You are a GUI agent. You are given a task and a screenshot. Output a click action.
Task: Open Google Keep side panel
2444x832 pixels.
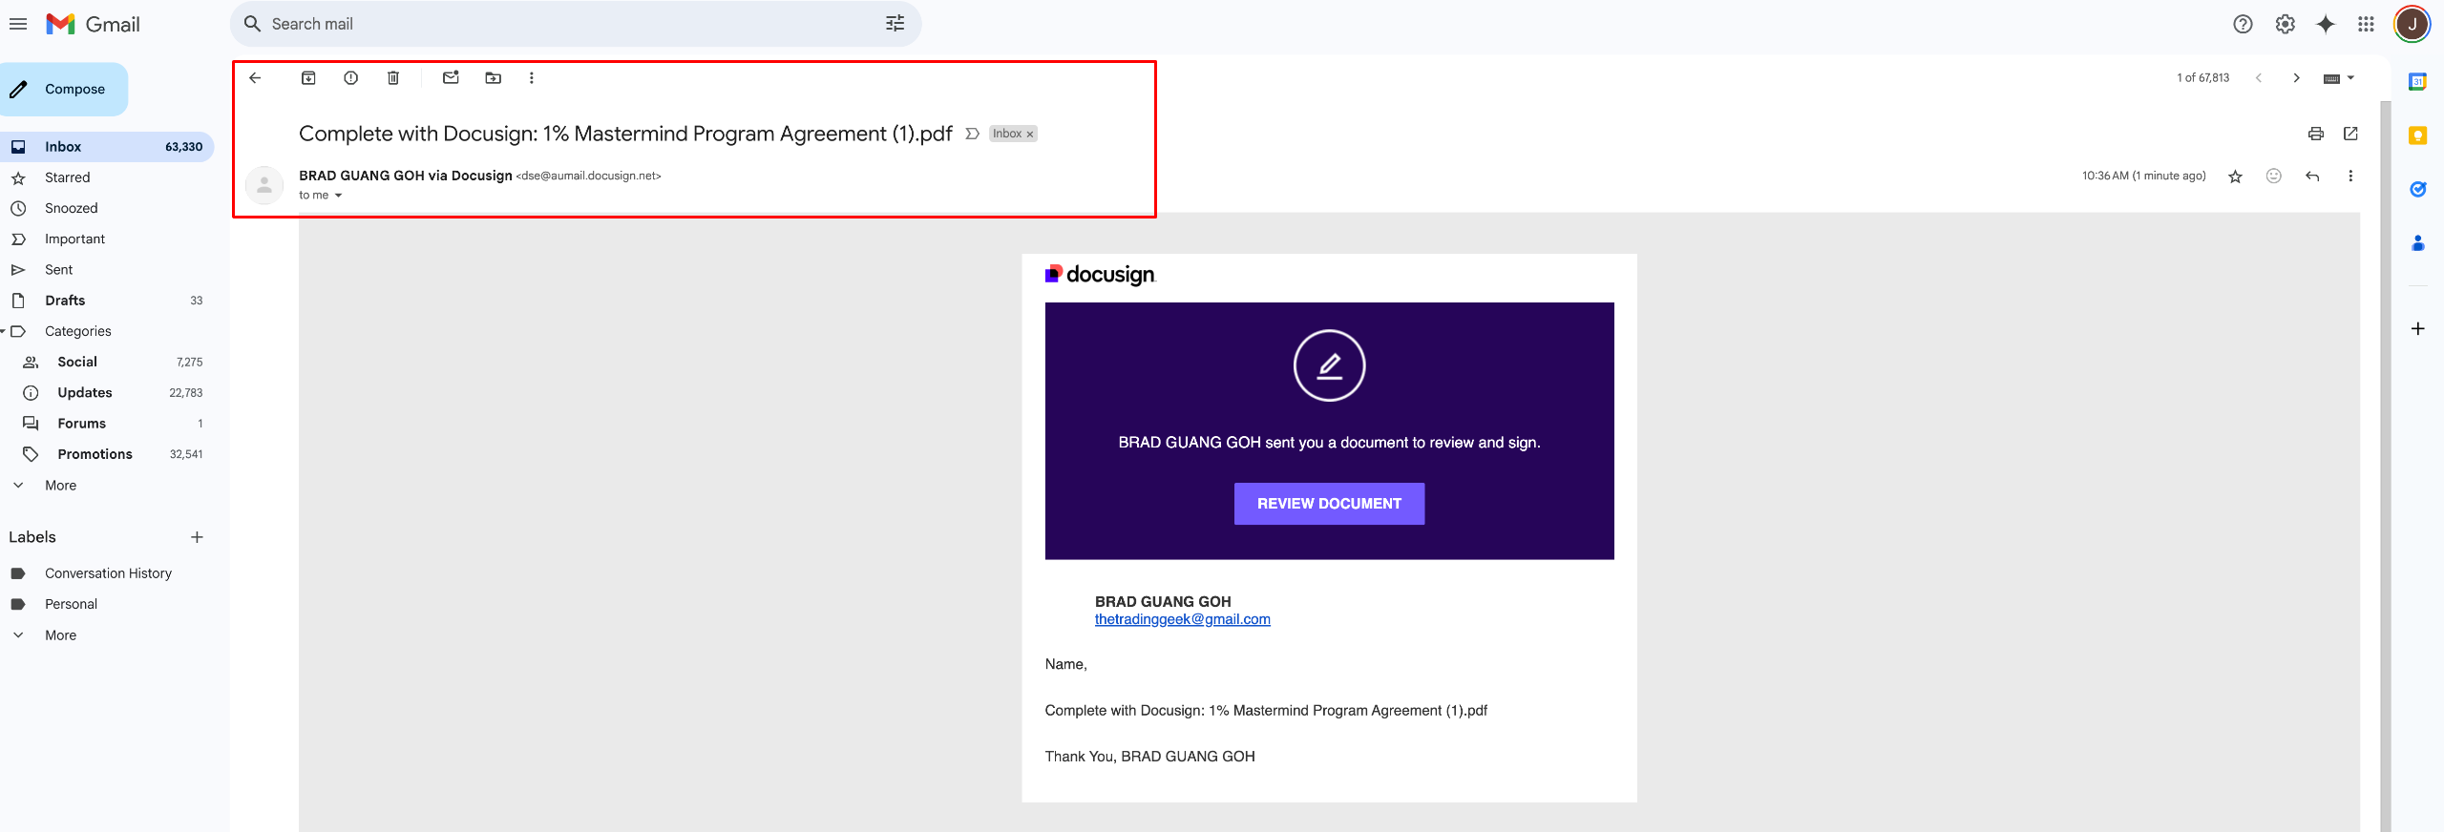pyautogui.click(x=2418, y=135)
